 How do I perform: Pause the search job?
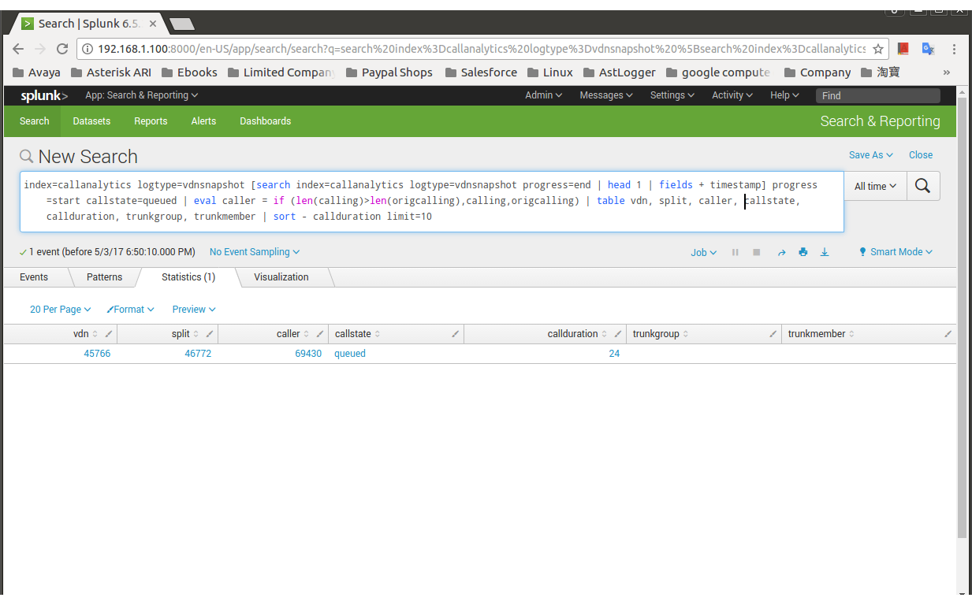point(736,252)
